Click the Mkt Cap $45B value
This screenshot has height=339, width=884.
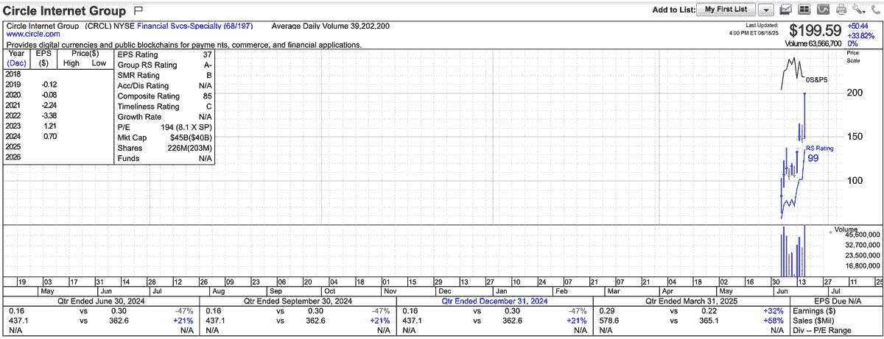190,138
